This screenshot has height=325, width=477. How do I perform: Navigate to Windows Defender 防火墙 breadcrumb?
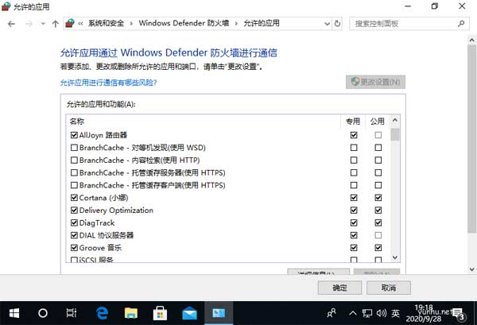click(184, 23)
